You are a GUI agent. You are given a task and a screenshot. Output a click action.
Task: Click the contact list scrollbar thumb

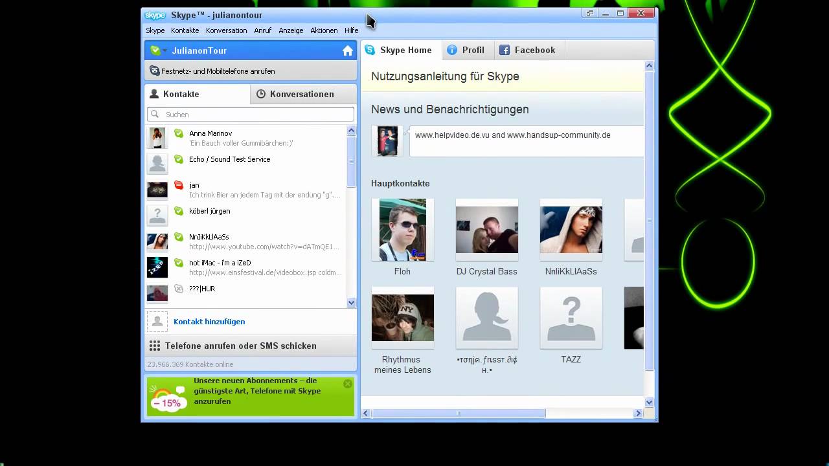[352, 162]
